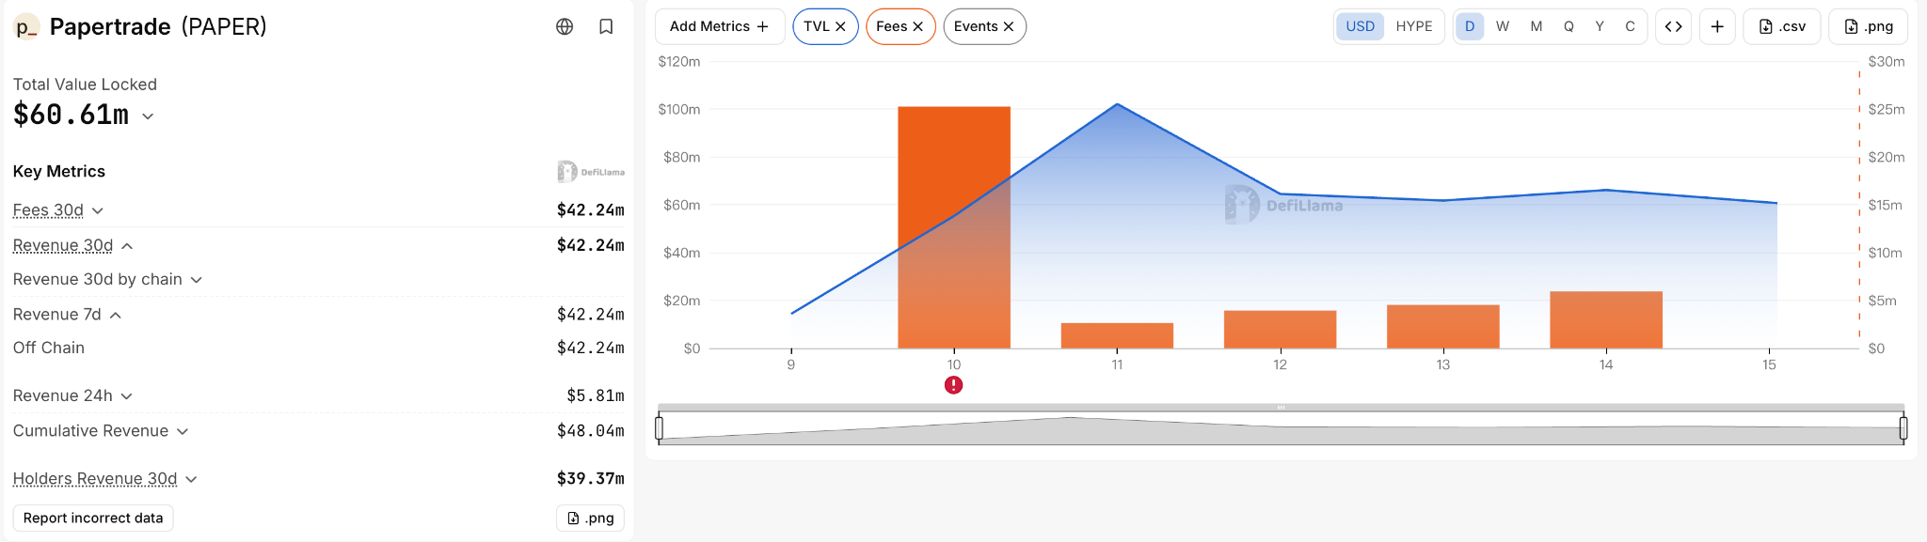Click the red event alert marker
1927x542 pixels.
[x=953, y=385]
